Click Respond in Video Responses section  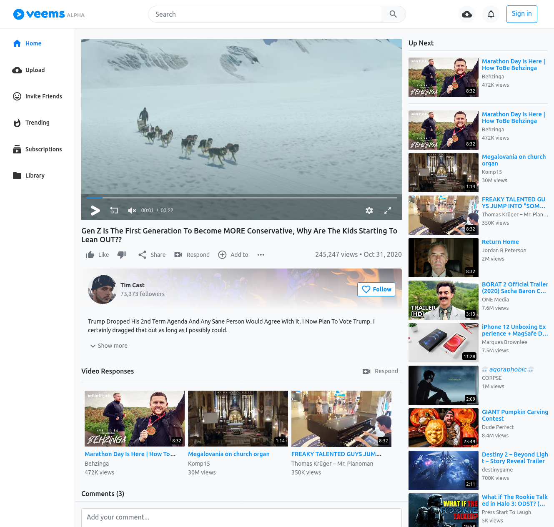(x=380, y=371)
